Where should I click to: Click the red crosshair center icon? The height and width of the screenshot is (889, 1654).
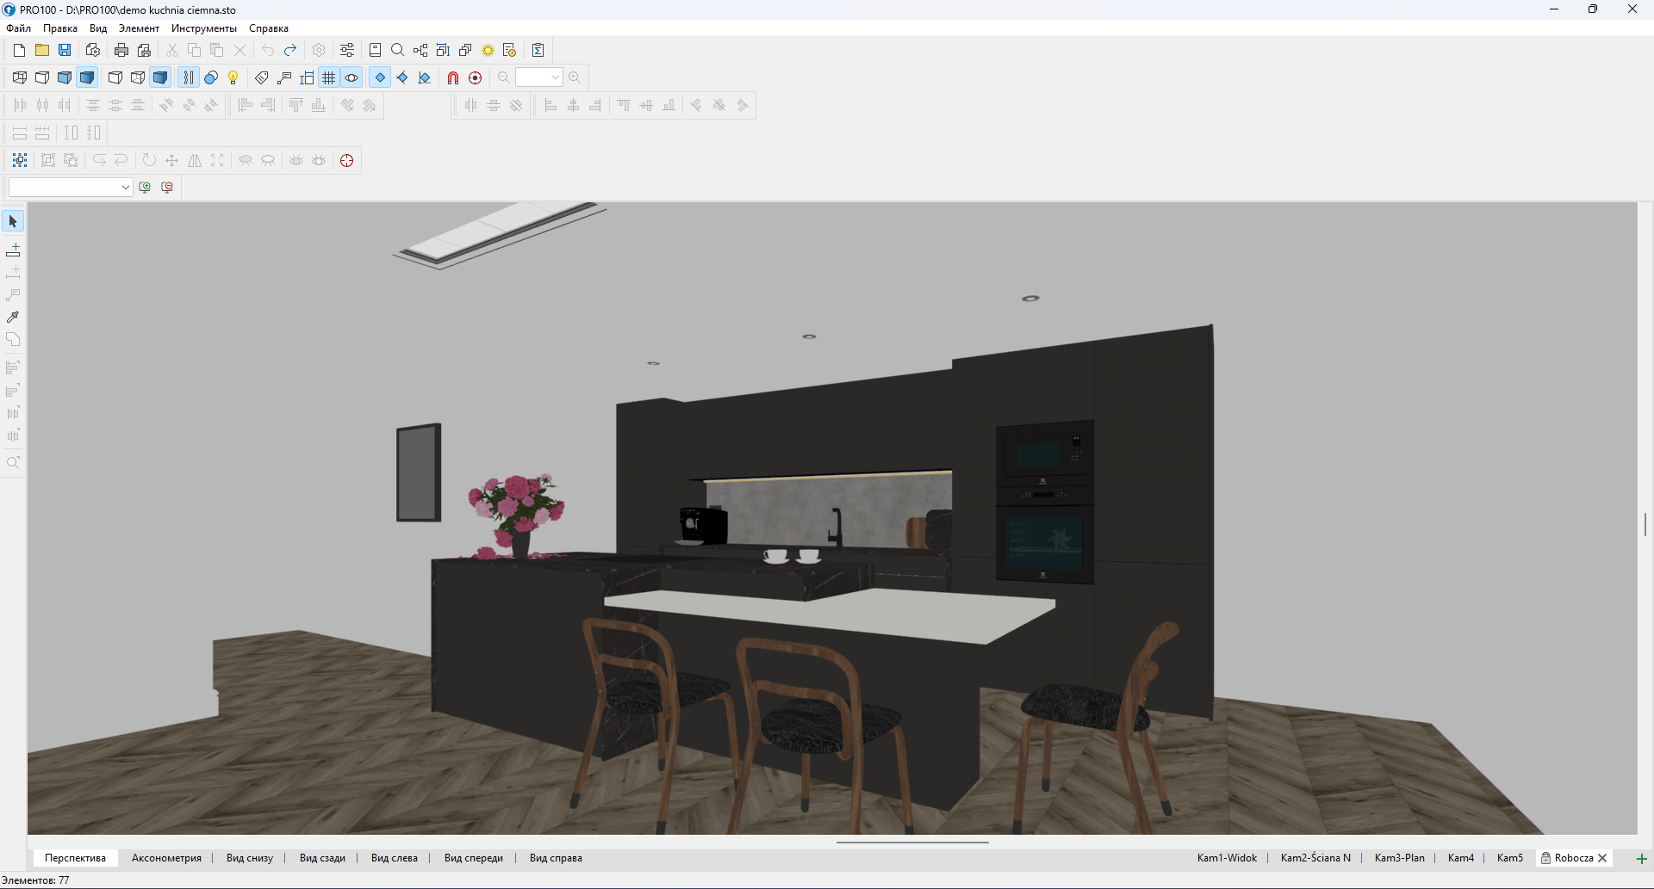(347, 160)
